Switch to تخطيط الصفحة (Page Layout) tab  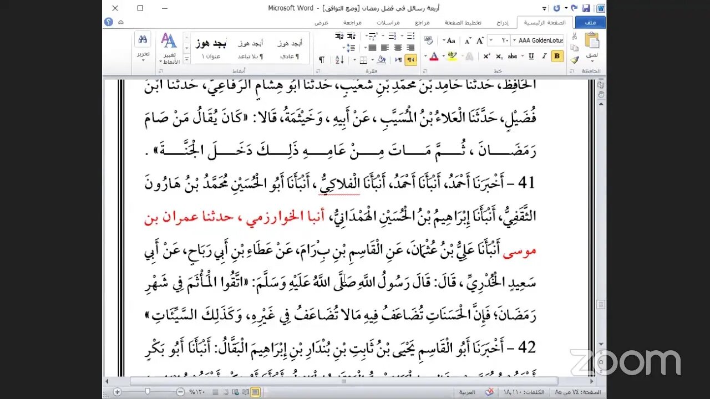[463, 23]
